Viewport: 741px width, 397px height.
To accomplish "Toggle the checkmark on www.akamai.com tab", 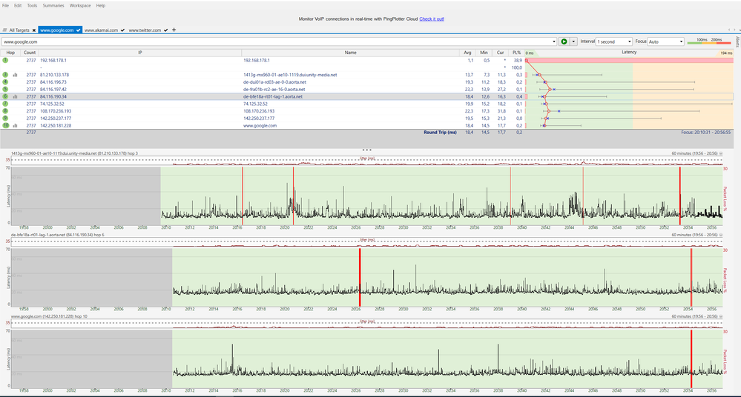I will click(122, 30).
